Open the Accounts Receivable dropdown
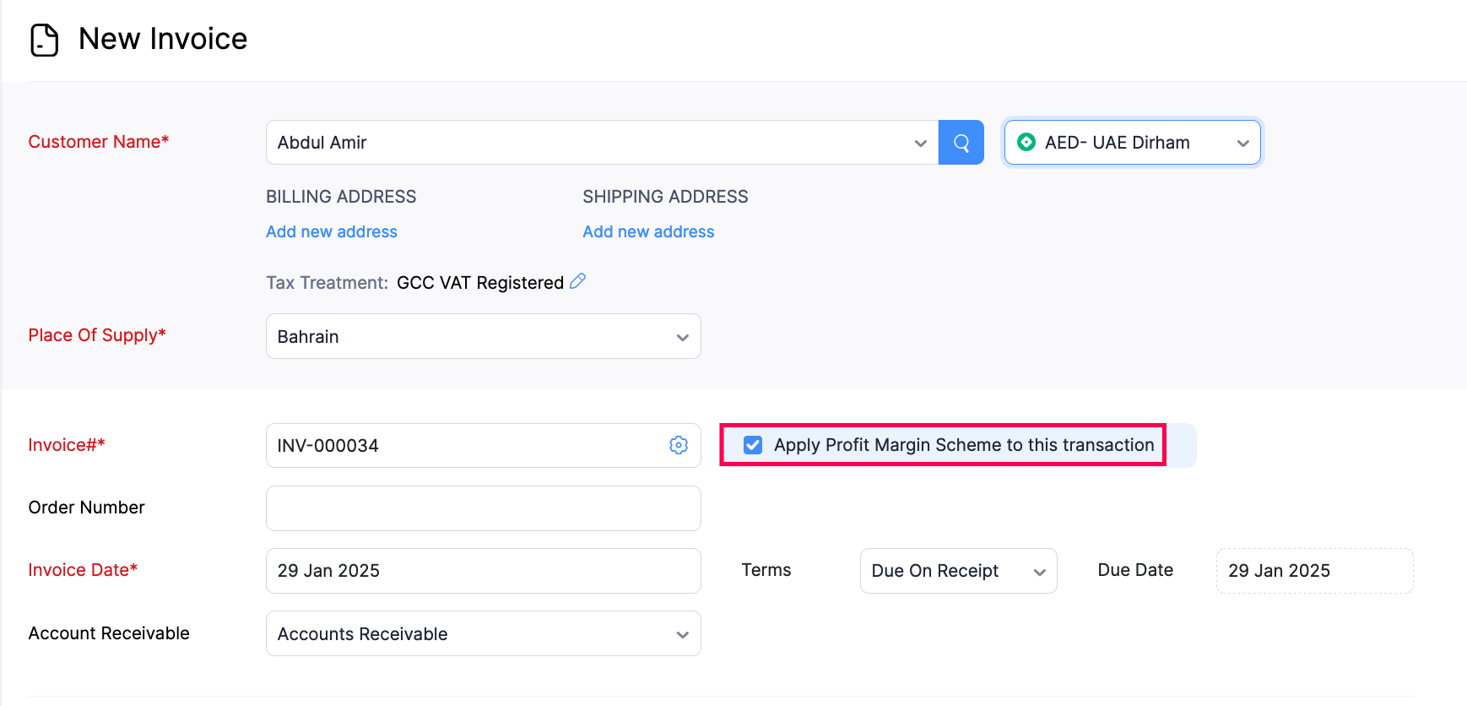 pyautogui.click(x=483, y=633)
